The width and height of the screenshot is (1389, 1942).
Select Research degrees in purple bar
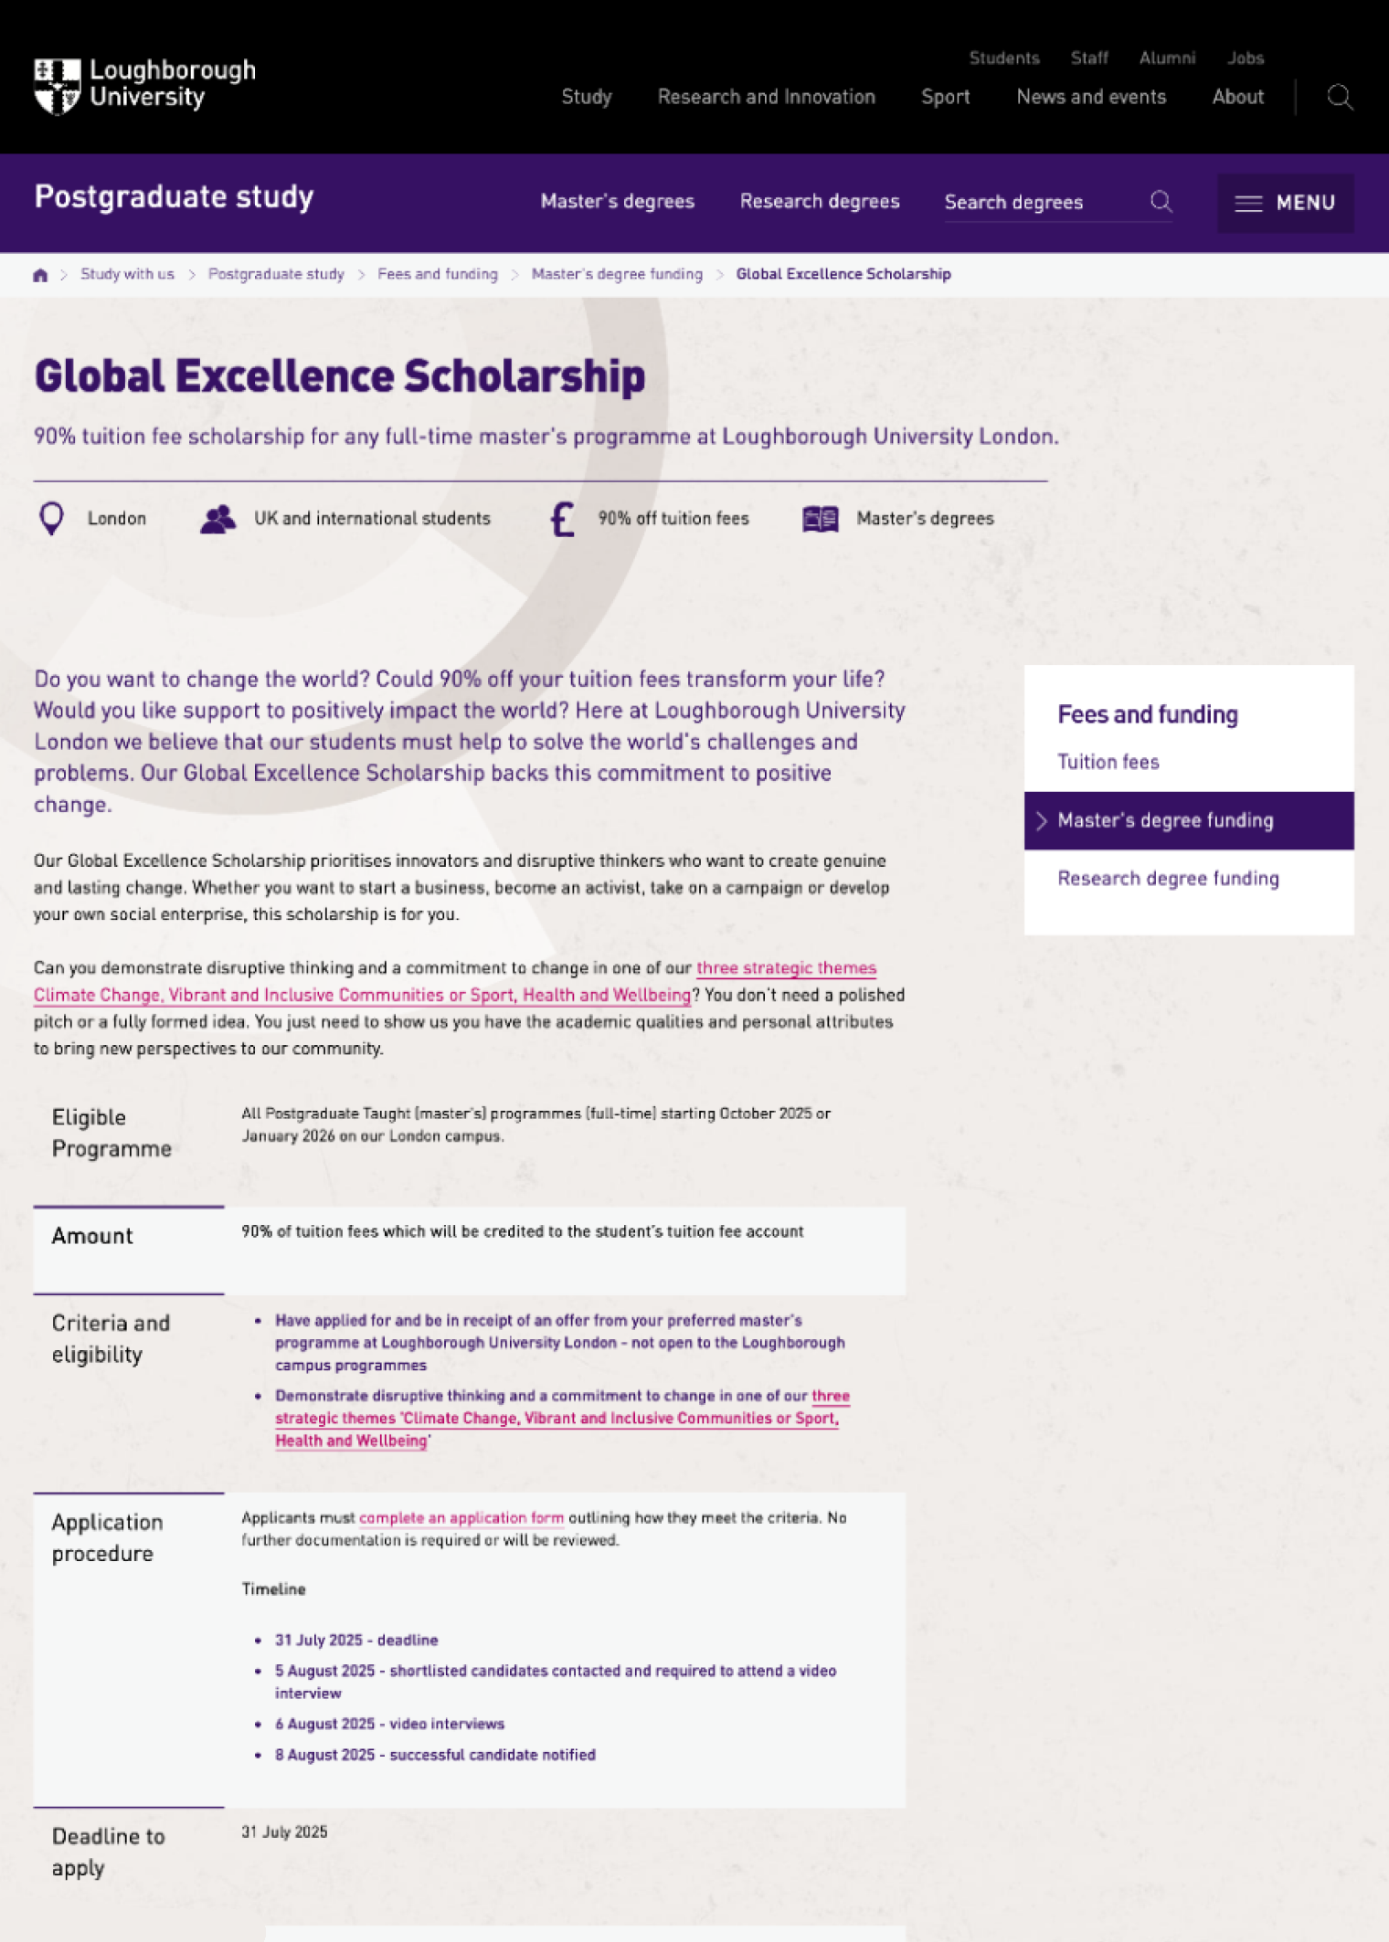point(819,202)
